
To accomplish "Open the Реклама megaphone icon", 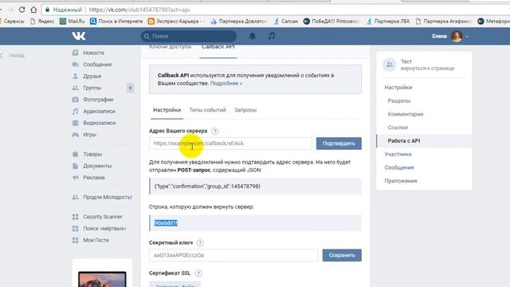I will coord(75,178).
